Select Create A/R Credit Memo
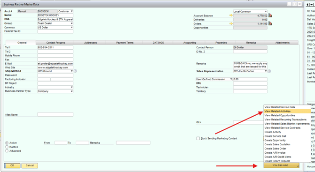Image resolution: width=315 pixels, height=172 pixels. pos(287,157)
